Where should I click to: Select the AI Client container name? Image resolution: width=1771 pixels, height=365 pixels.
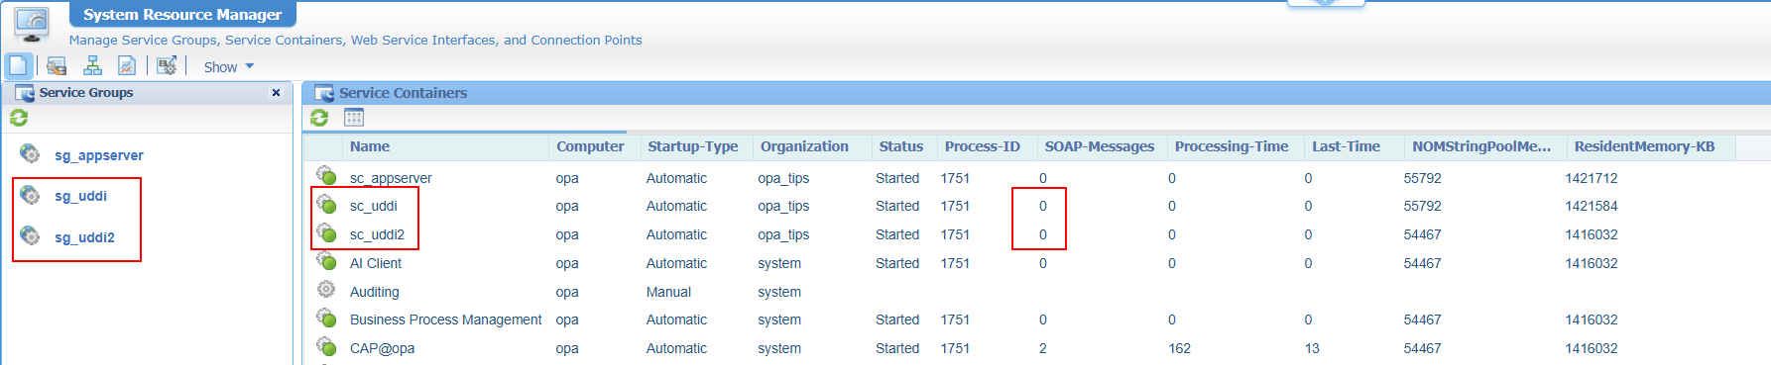(x=376, y=263)
